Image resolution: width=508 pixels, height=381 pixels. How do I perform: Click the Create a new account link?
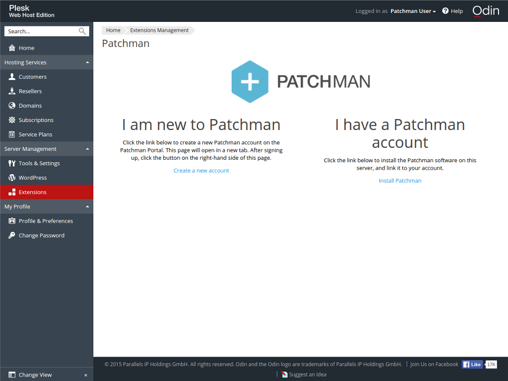coord(201,170)
